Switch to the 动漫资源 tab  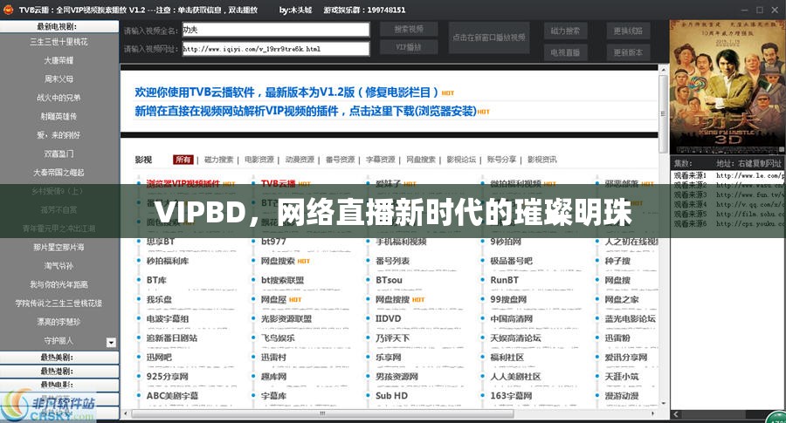[x=300, y=160]
